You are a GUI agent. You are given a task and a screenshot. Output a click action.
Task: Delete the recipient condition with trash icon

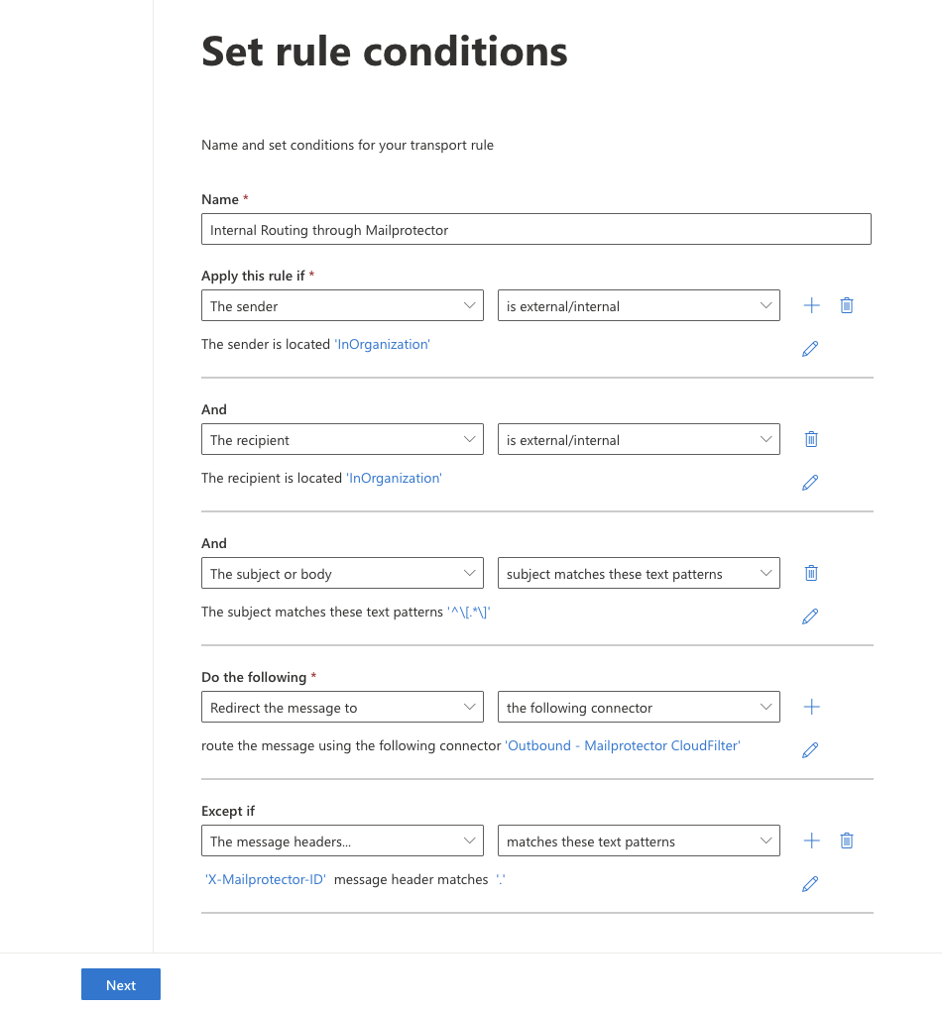pyautogui.click(x=811, y=439)
